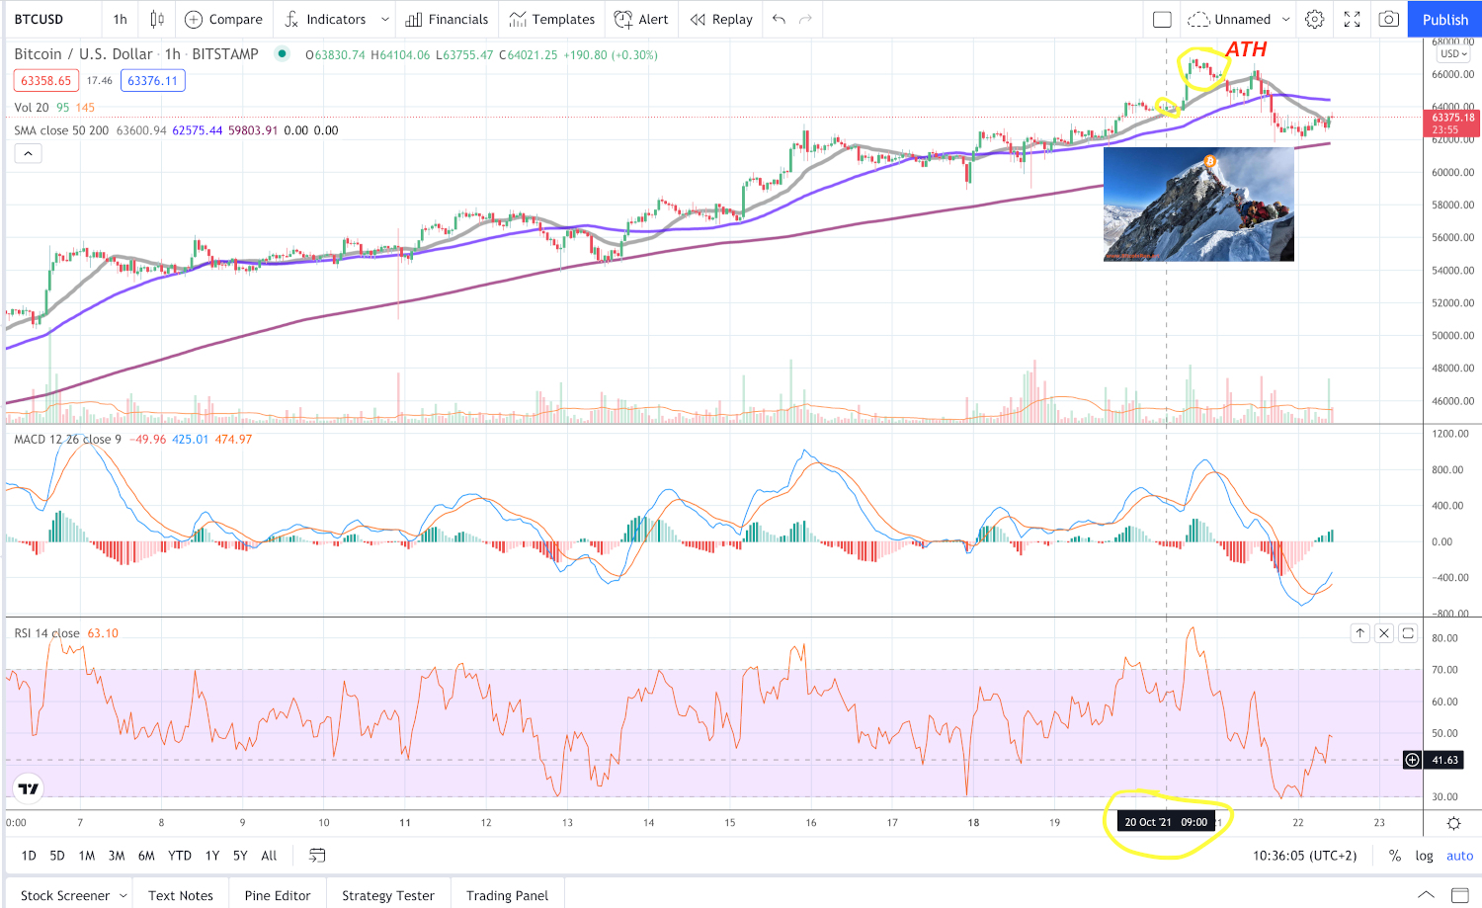Click the current price label 63375.18

tap(1452, 124)
